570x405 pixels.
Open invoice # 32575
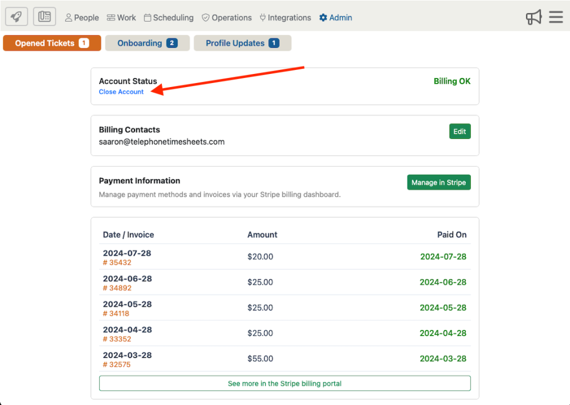[x=116, y=365]
